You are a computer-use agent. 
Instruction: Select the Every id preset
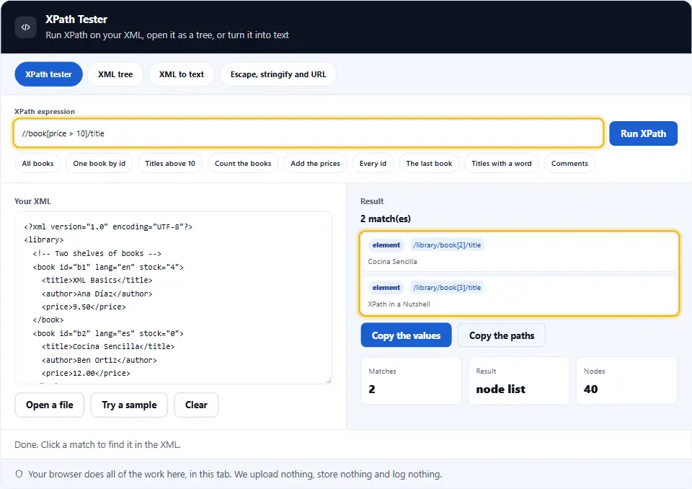[x=373, y=164]
